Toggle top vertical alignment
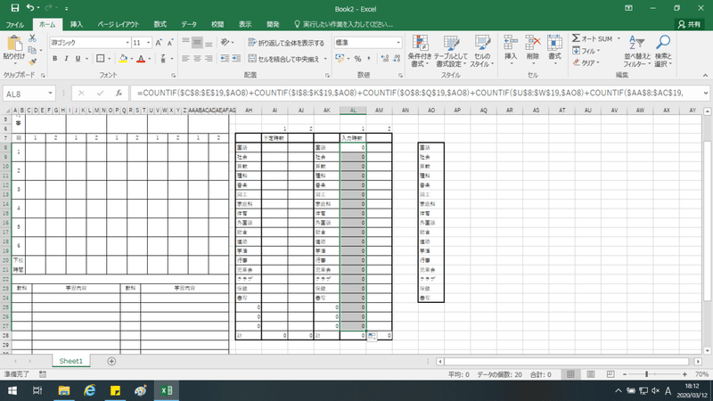The height and width of the screenshot is (401, 713). pos(185,43)
